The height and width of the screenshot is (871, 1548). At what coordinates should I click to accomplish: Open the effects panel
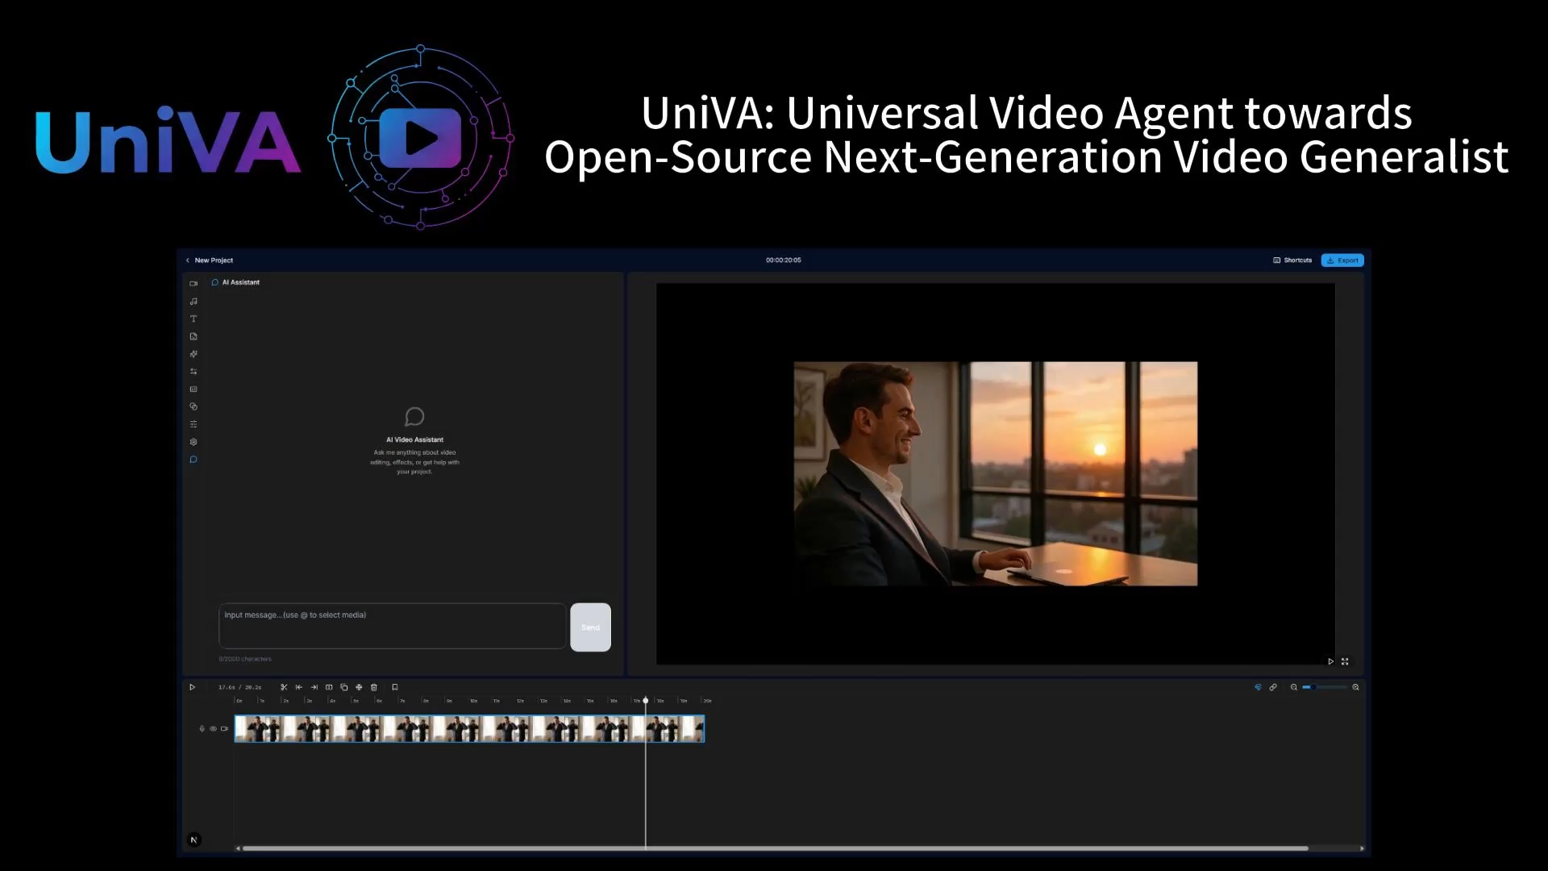point(193,354)
